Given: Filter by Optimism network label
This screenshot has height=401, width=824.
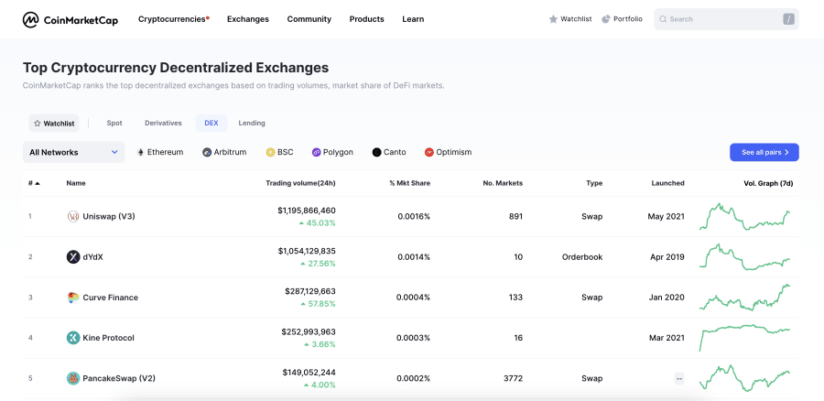Looking at the screenshot, I should click(453, 152).
